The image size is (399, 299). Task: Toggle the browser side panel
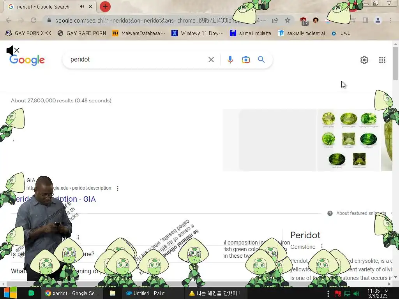coord(365,20)
